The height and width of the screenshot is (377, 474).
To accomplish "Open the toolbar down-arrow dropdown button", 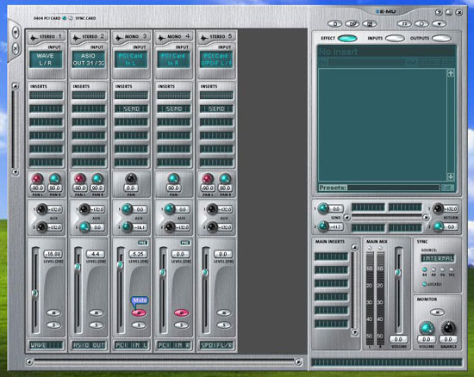I will point(439,23).
